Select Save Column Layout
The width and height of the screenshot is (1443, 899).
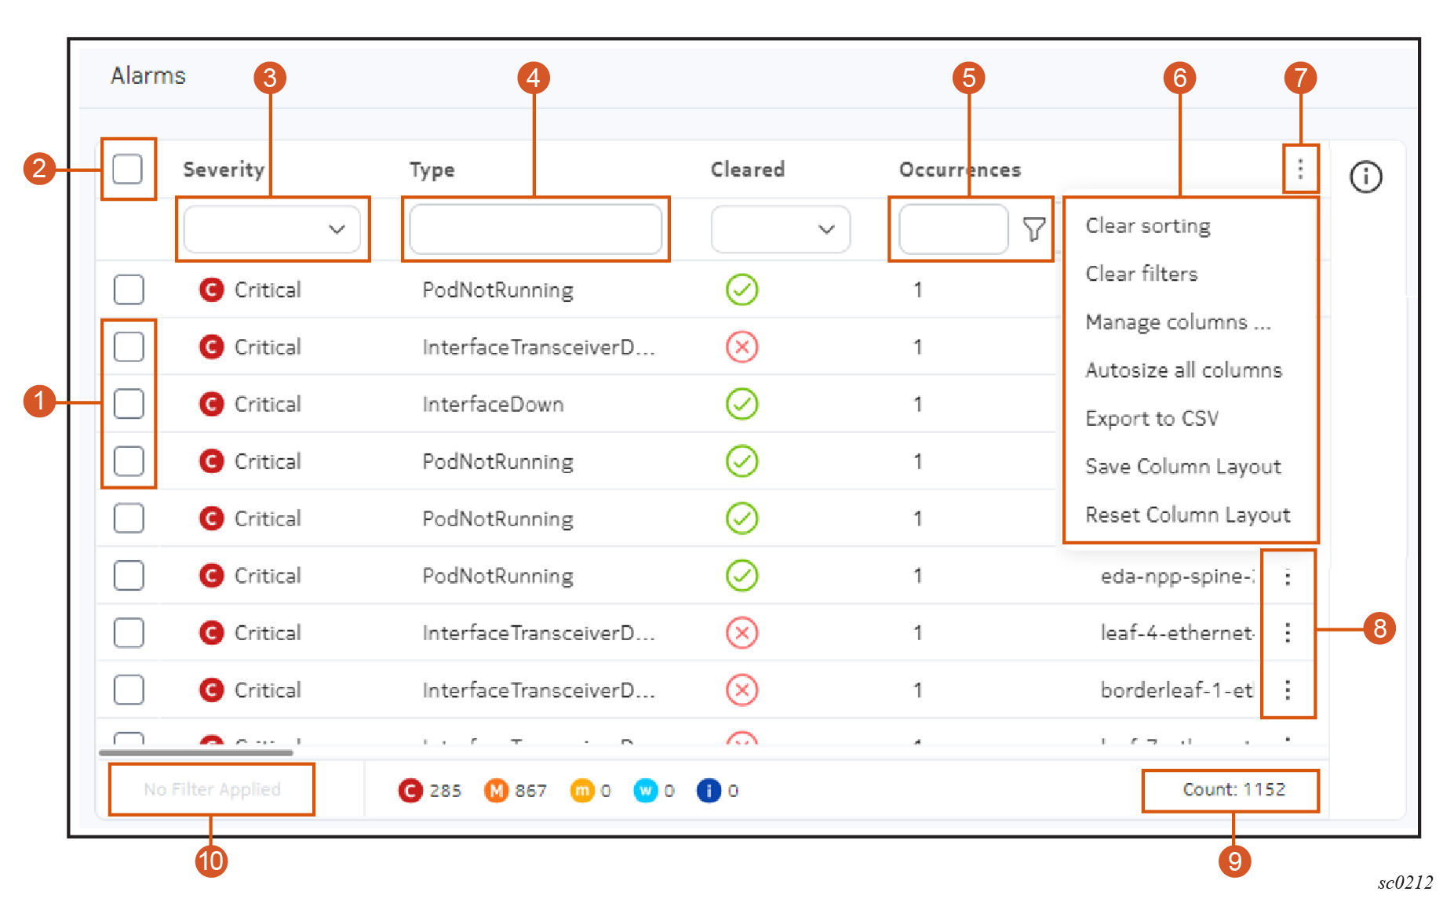tap(1183, 467)
